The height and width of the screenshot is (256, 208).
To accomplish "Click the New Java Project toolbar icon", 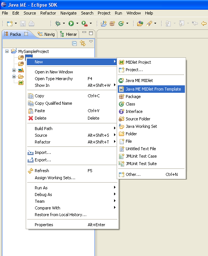I will pos(104,24).
